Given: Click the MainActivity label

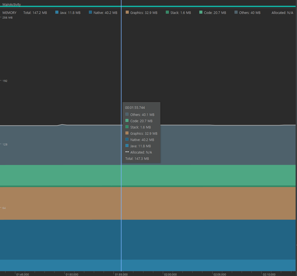Looking at the screenshot, I should tap(11, 4).
